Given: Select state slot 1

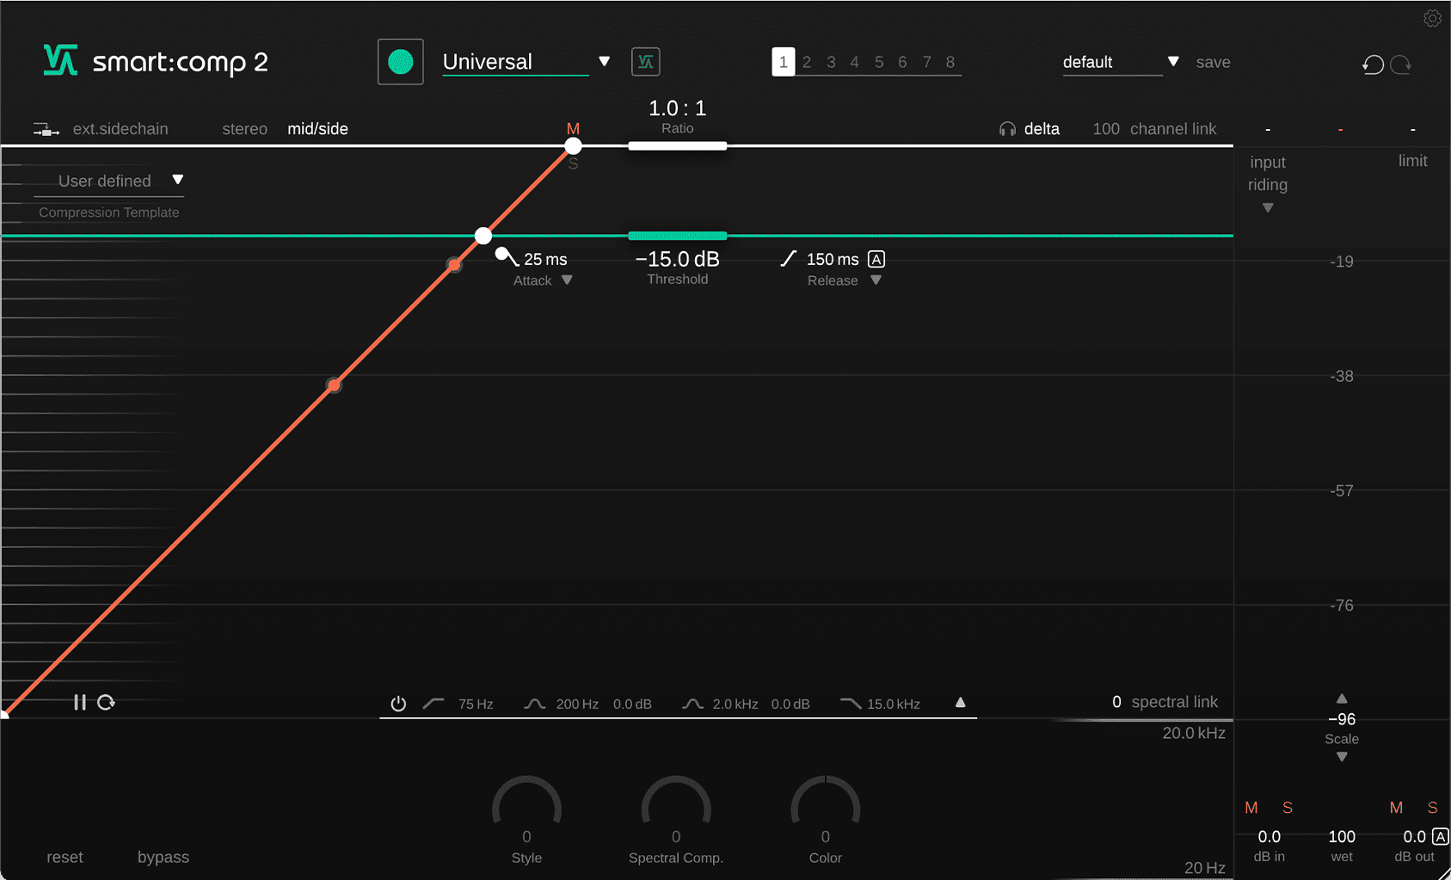Looking at the screenshot, I should click(x=783, y=62).
